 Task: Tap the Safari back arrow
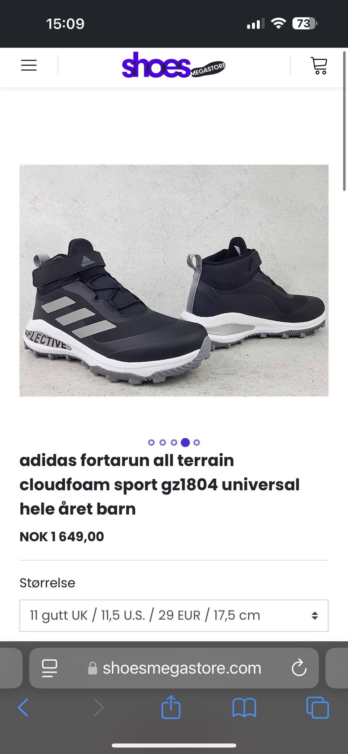(x=23, y=707)
